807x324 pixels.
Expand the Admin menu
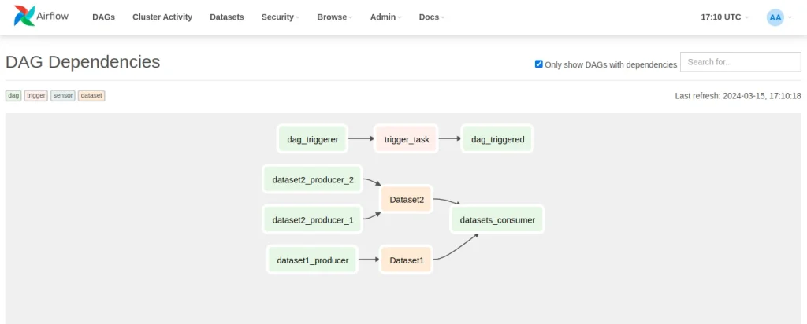[x=385, y=17]
